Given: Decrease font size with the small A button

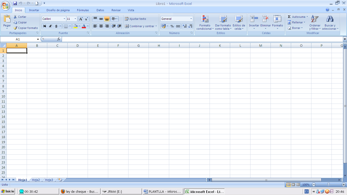Looking at the screenshot, I should click(86, 19).
